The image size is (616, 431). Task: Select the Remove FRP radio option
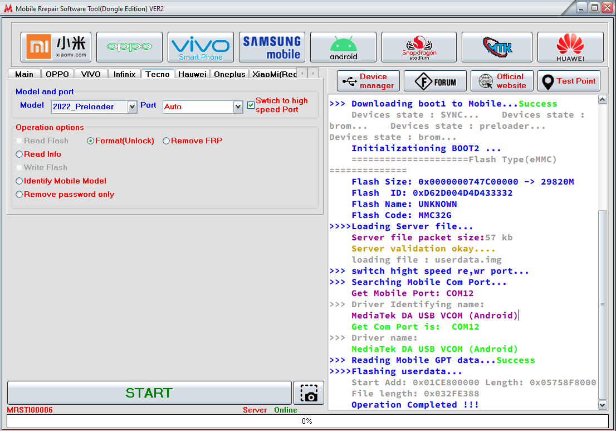[x=193, y=141]
